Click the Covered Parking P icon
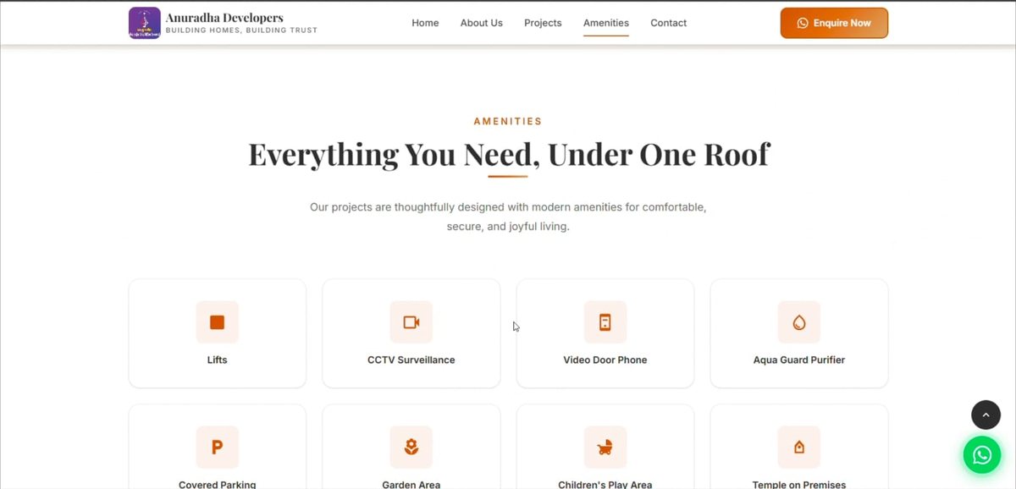The image size is (1016, 489). (x=218, y=448)
